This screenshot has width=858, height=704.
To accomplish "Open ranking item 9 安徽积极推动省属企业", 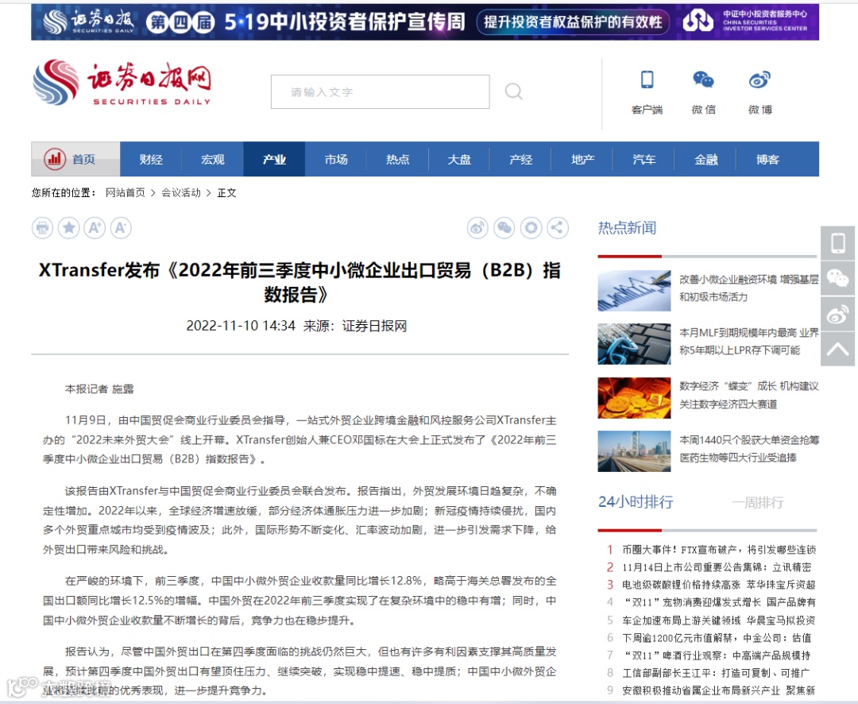I will click(719, 690).
